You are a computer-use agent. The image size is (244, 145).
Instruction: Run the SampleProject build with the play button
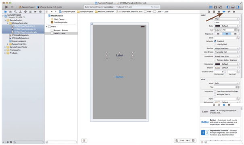point(6,7)
